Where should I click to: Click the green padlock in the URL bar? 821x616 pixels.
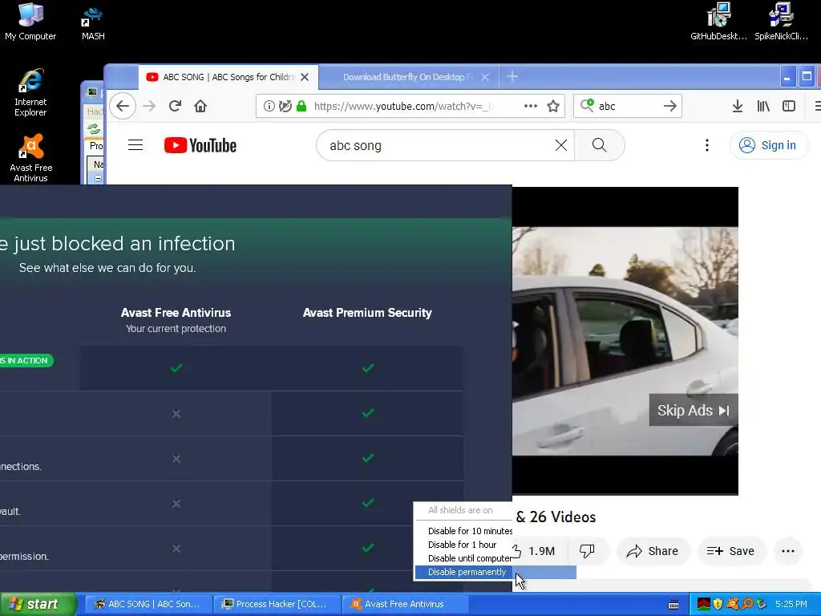click(301, 107)
